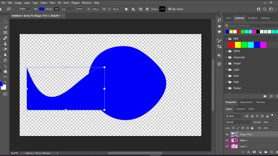
Task: Toggle lock all for the layer
Action: (252, 128)
